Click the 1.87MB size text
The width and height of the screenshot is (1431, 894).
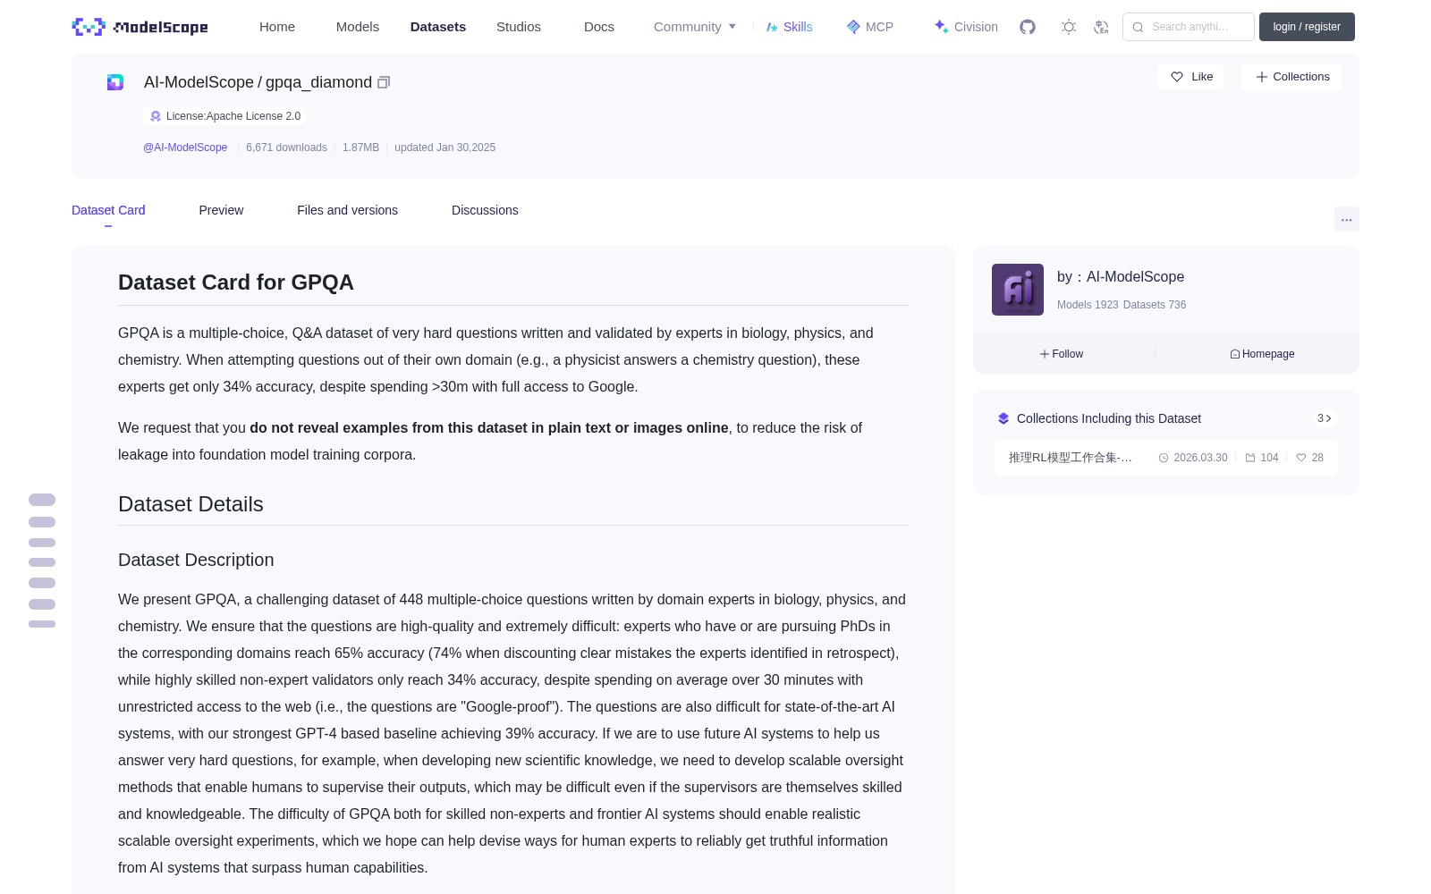[360, 148]
